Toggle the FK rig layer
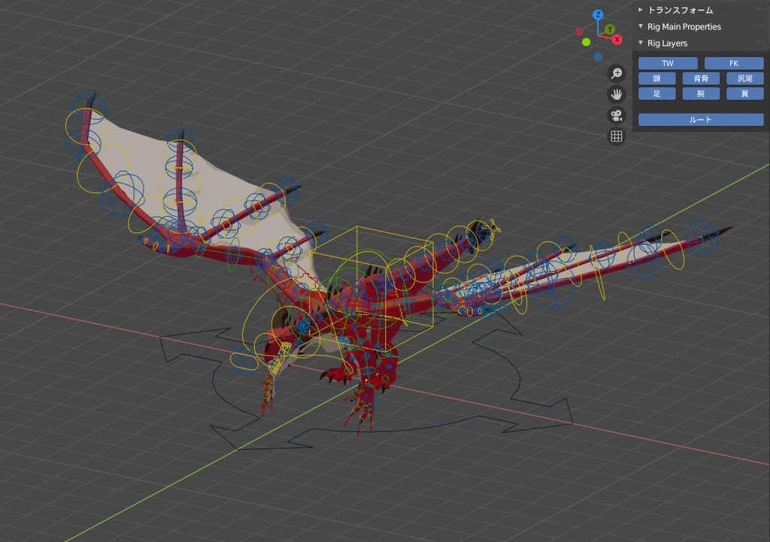Viewport: 770px width, 542px height. click(734, 63)
